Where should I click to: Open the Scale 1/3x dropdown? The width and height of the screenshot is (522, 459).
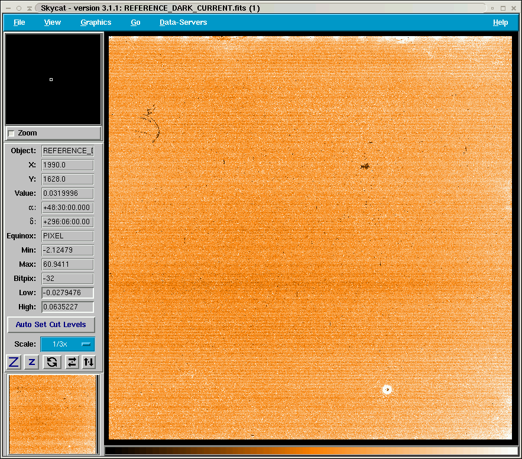click(x=67, y=344)
